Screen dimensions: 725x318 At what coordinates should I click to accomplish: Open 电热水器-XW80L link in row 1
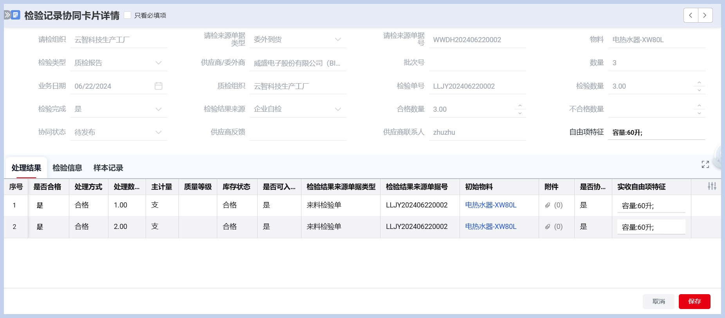[x=491, y=205]
